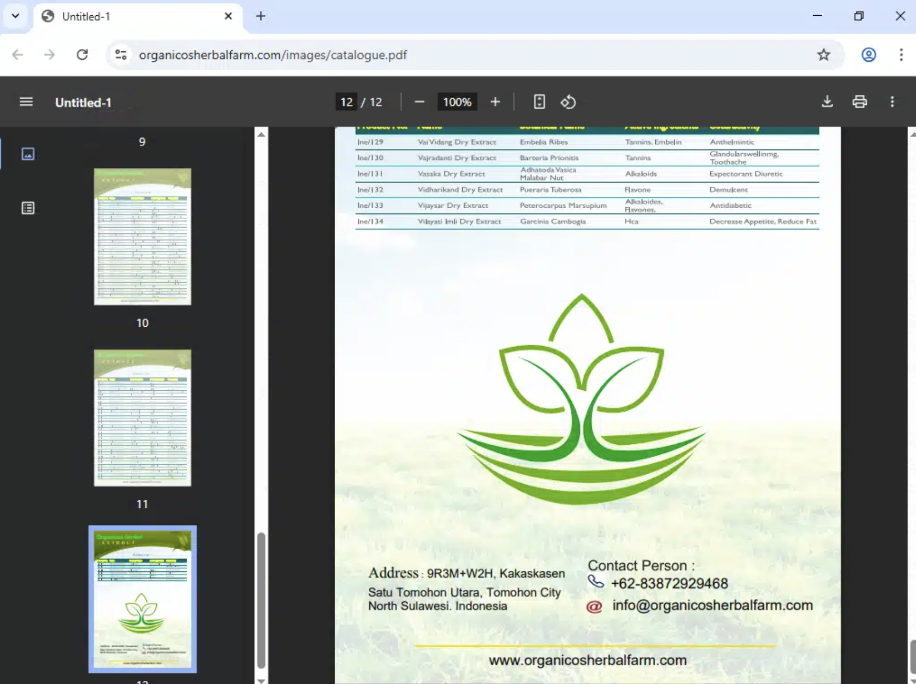Download the PDF file

click(x=827, y=102)
